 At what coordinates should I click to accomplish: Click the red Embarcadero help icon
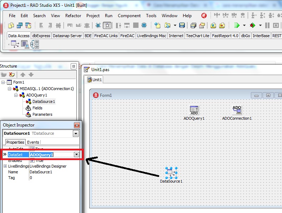204,16
